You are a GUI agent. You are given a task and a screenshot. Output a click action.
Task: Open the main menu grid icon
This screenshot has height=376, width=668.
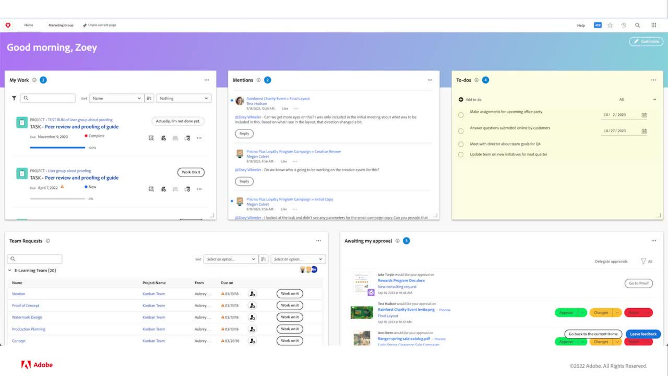click(x=654, y=25)
